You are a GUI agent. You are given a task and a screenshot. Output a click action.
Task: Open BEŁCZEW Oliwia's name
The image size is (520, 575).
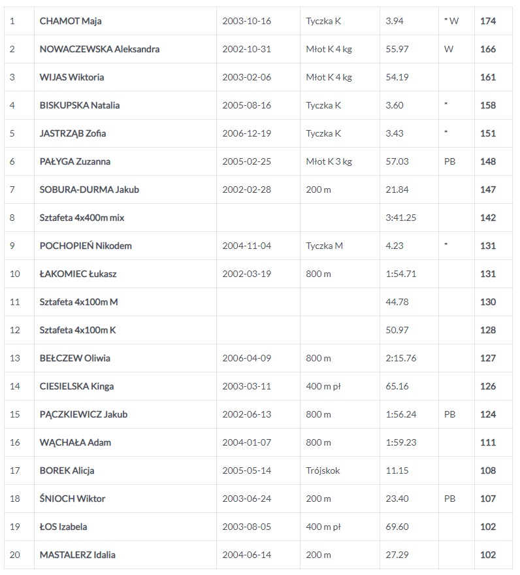[x=74, y=358]
